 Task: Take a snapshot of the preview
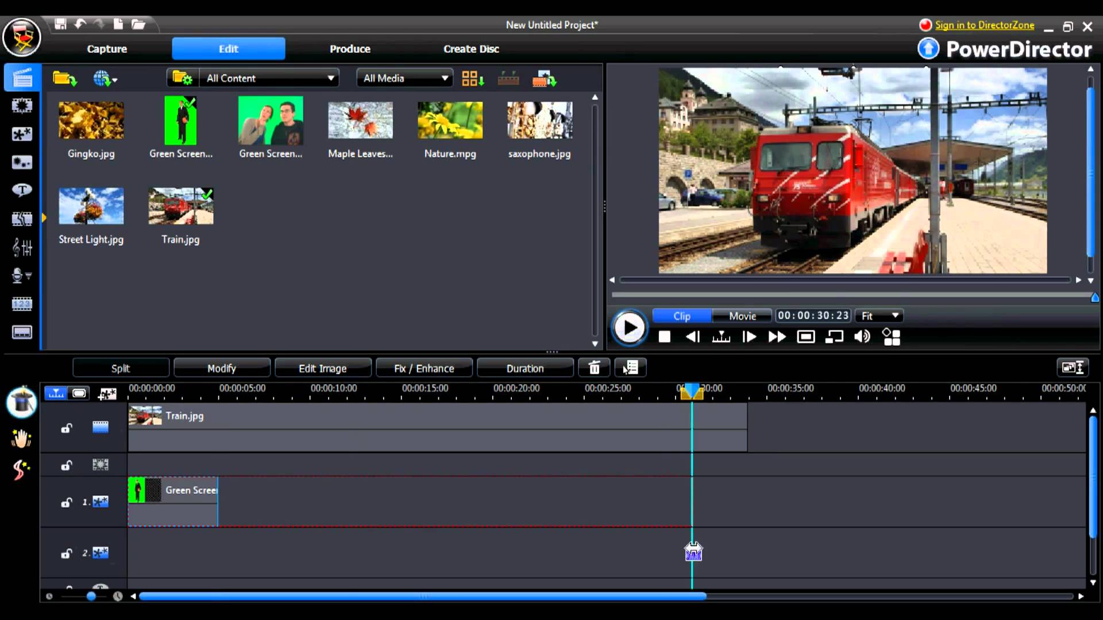pos(805,337)
